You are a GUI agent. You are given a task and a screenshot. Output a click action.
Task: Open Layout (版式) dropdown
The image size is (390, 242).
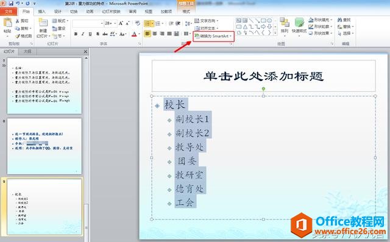tap(60, 21)
